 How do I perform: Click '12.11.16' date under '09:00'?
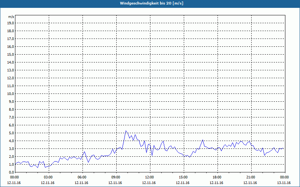coord(115,183)
